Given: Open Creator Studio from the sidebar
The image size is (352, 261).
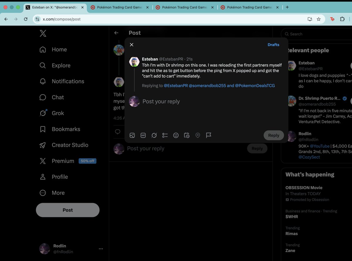Looking at the screenshot, I should click(x=64, y=145).
